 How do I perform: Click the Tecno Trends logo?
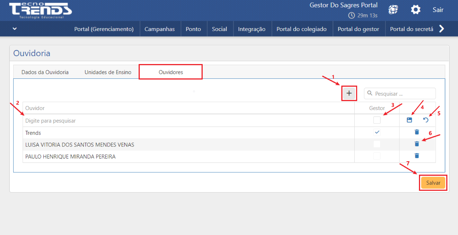coord(41,10)
